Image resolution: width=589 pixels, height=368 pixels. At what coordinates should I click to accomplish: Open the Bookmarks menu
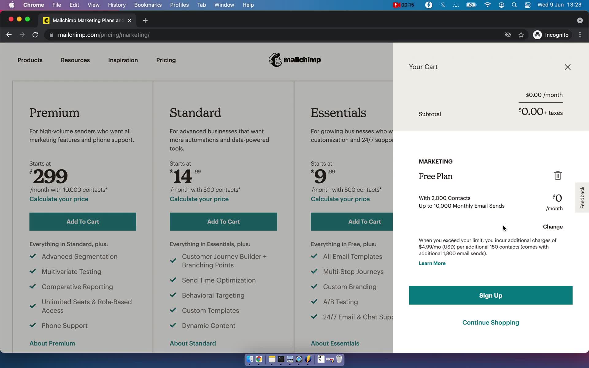click(x=148, y=5)
